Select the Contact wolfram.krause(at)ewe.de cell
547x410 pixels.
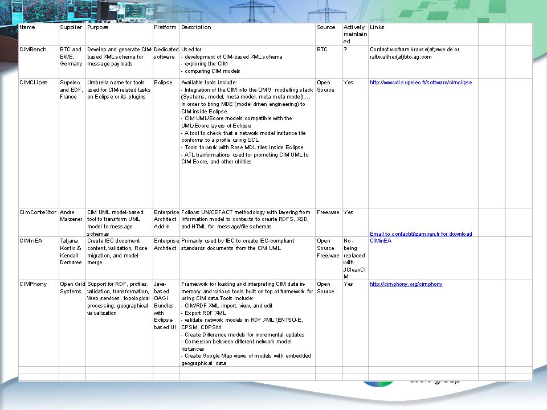(423, 61)
